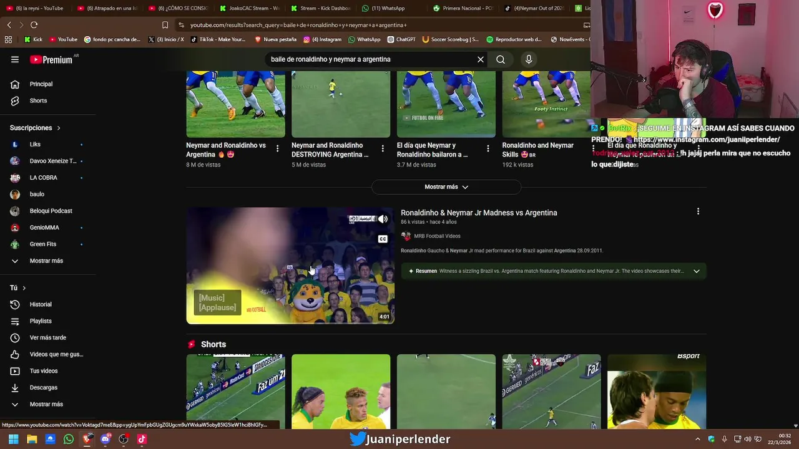Toggle closed captions on preview

click(383, 239)
